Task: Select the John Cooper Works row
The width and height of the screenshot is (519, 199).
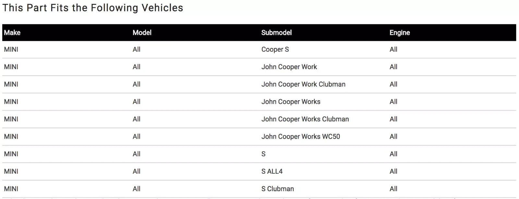Action: pyautogui.click(x=259, y=102)
